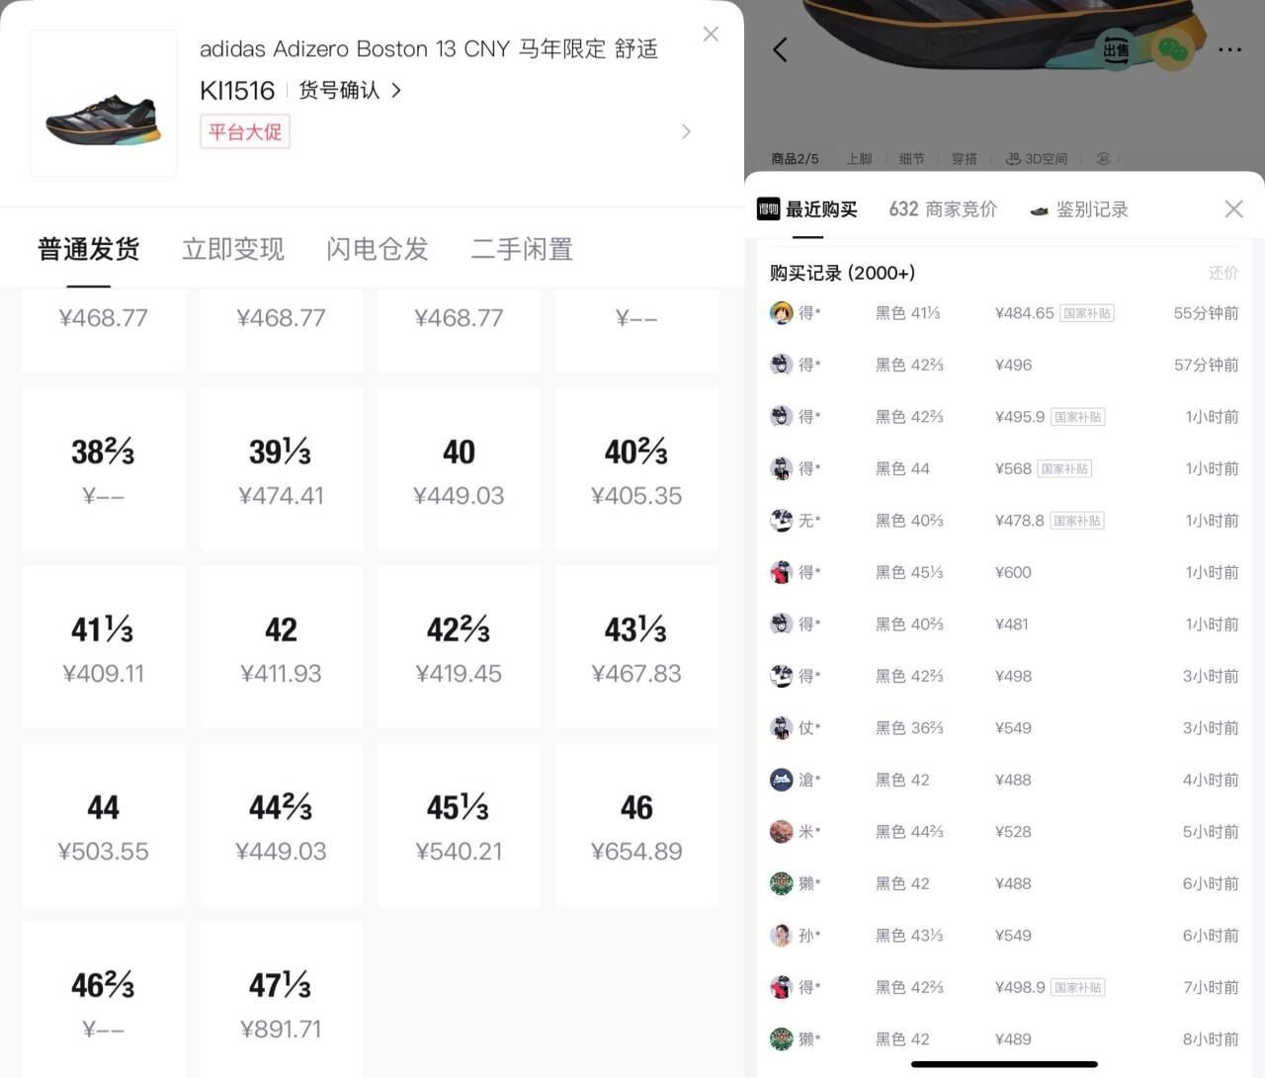1265x1078 pixels.
Task: Click the 得物 logo beside 最近购买
Action: [769, 208]
